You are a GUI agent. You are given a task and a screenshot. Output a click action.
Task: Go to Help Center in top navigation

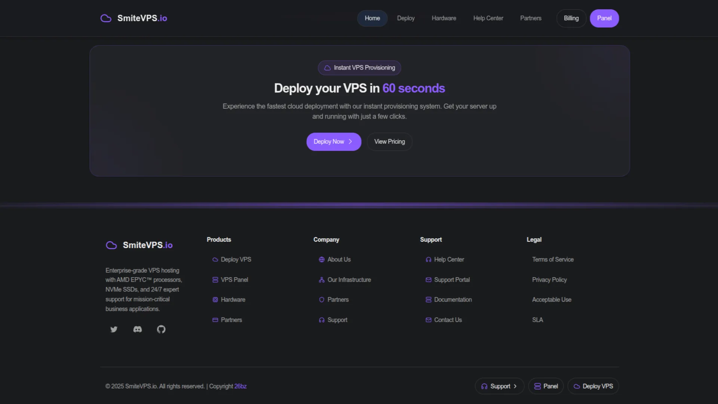(488, 18)
